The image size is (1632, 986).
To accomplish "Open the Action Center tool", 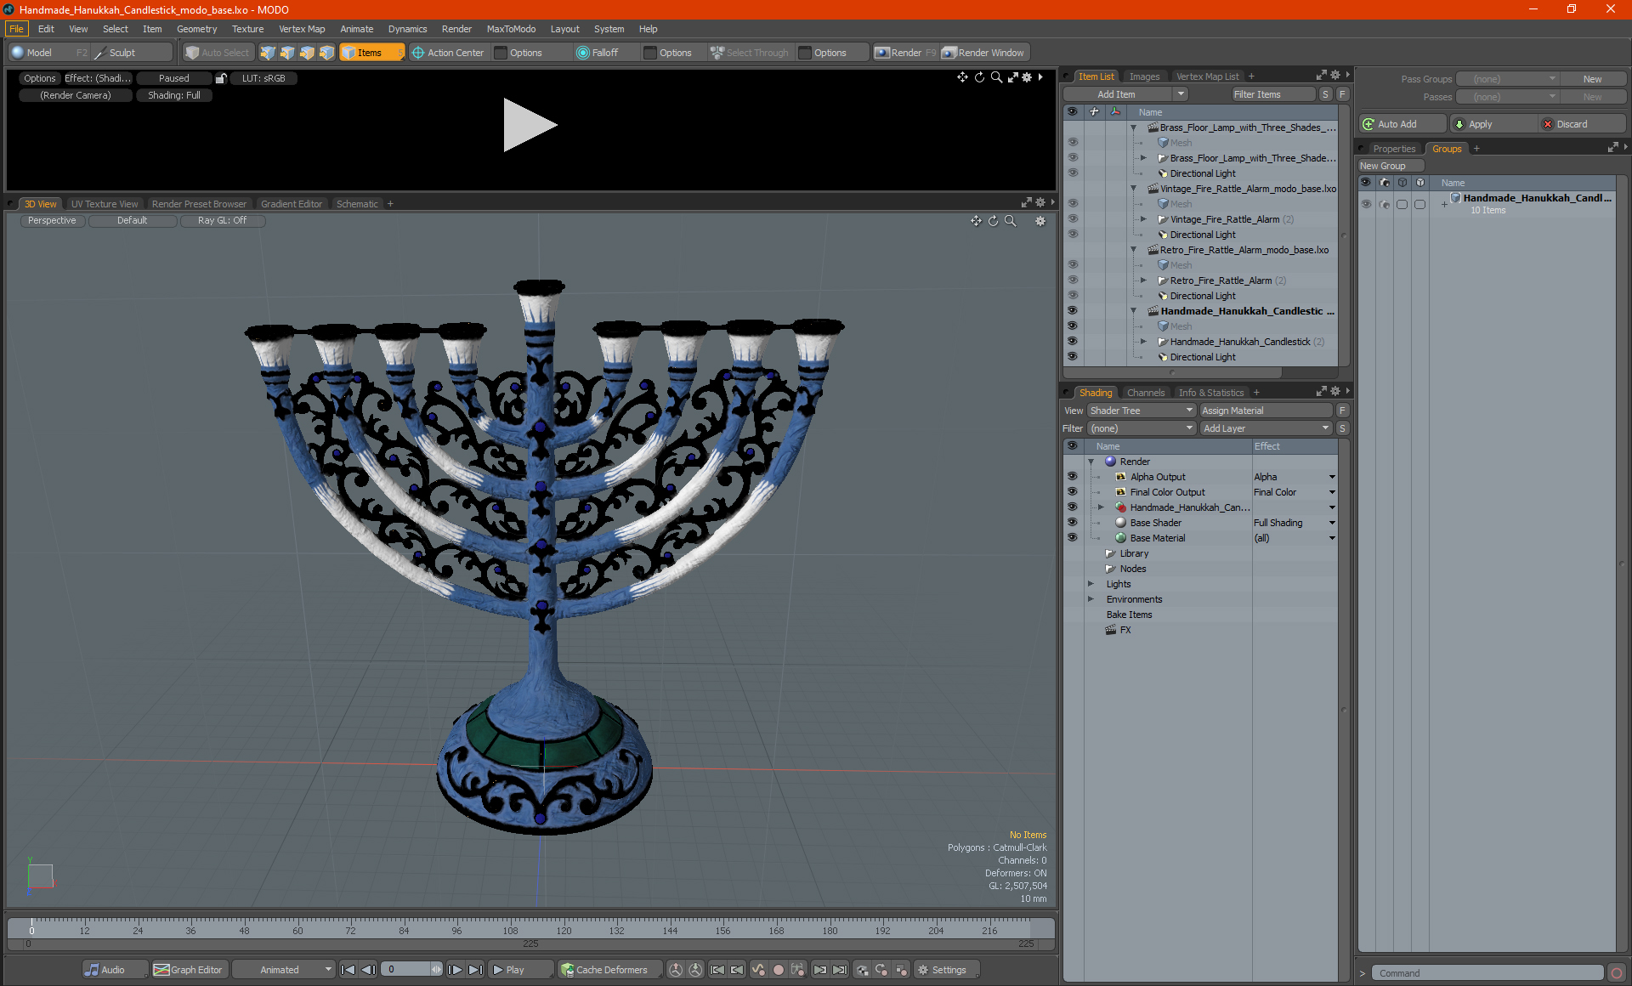I will [x=448, y=53].
